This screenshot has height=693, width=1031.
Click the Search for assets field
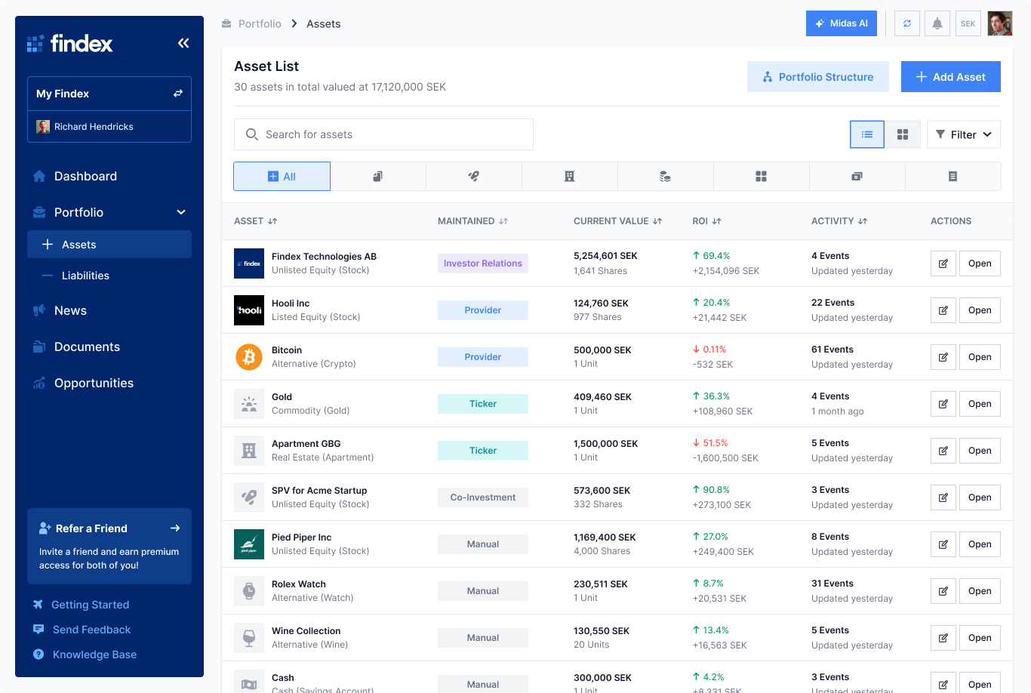383,134
